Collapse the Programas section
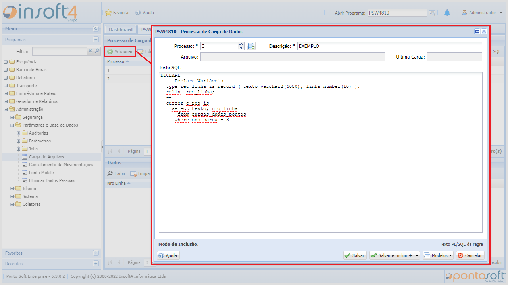Viewport: 508px width, 285px height. click(x=96, y=40)
